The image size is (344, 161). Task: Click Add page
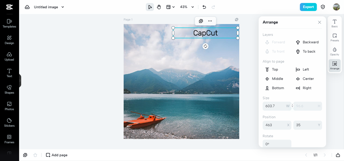57,155
